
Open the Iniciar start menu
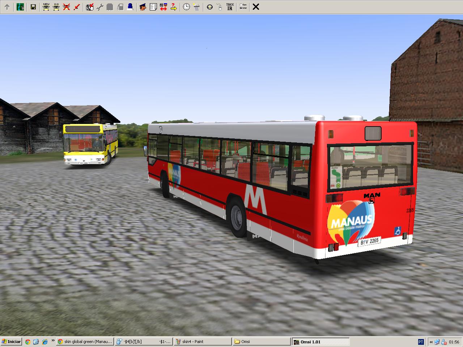[x=11, y=342]
